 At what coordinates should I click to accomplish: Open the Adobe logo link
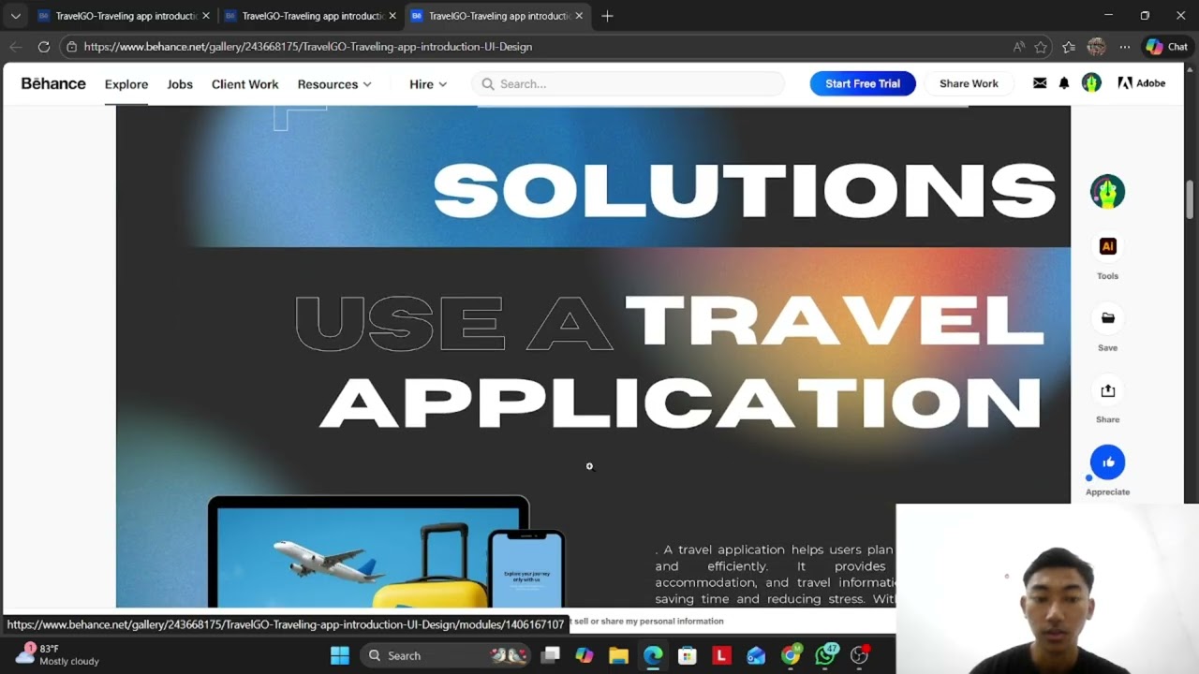1141,83
